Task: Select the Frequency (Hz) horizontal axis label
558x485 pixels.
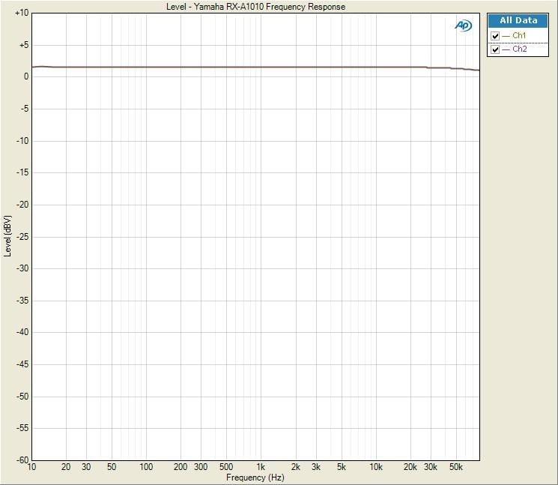Action: [255, 478]
